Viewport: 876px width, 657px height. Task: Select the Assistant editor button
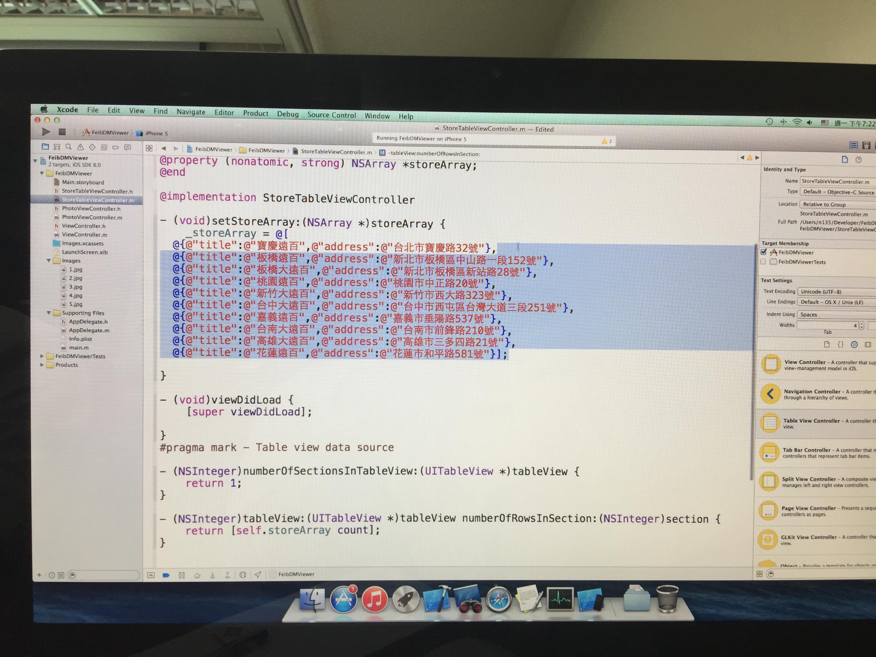coord(867,145)
